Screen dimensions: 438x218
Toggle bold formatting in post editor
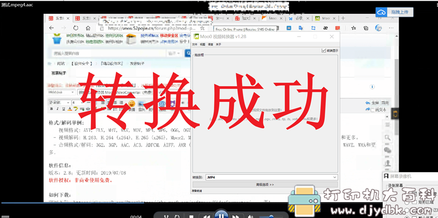(51, 109)
